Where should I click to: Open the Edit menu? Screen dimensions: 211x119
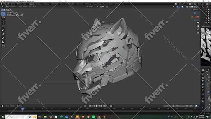(8, 4)
